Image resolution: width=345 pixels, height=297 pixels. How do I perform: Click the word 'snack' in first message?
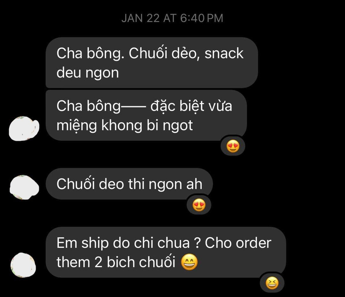224,53
